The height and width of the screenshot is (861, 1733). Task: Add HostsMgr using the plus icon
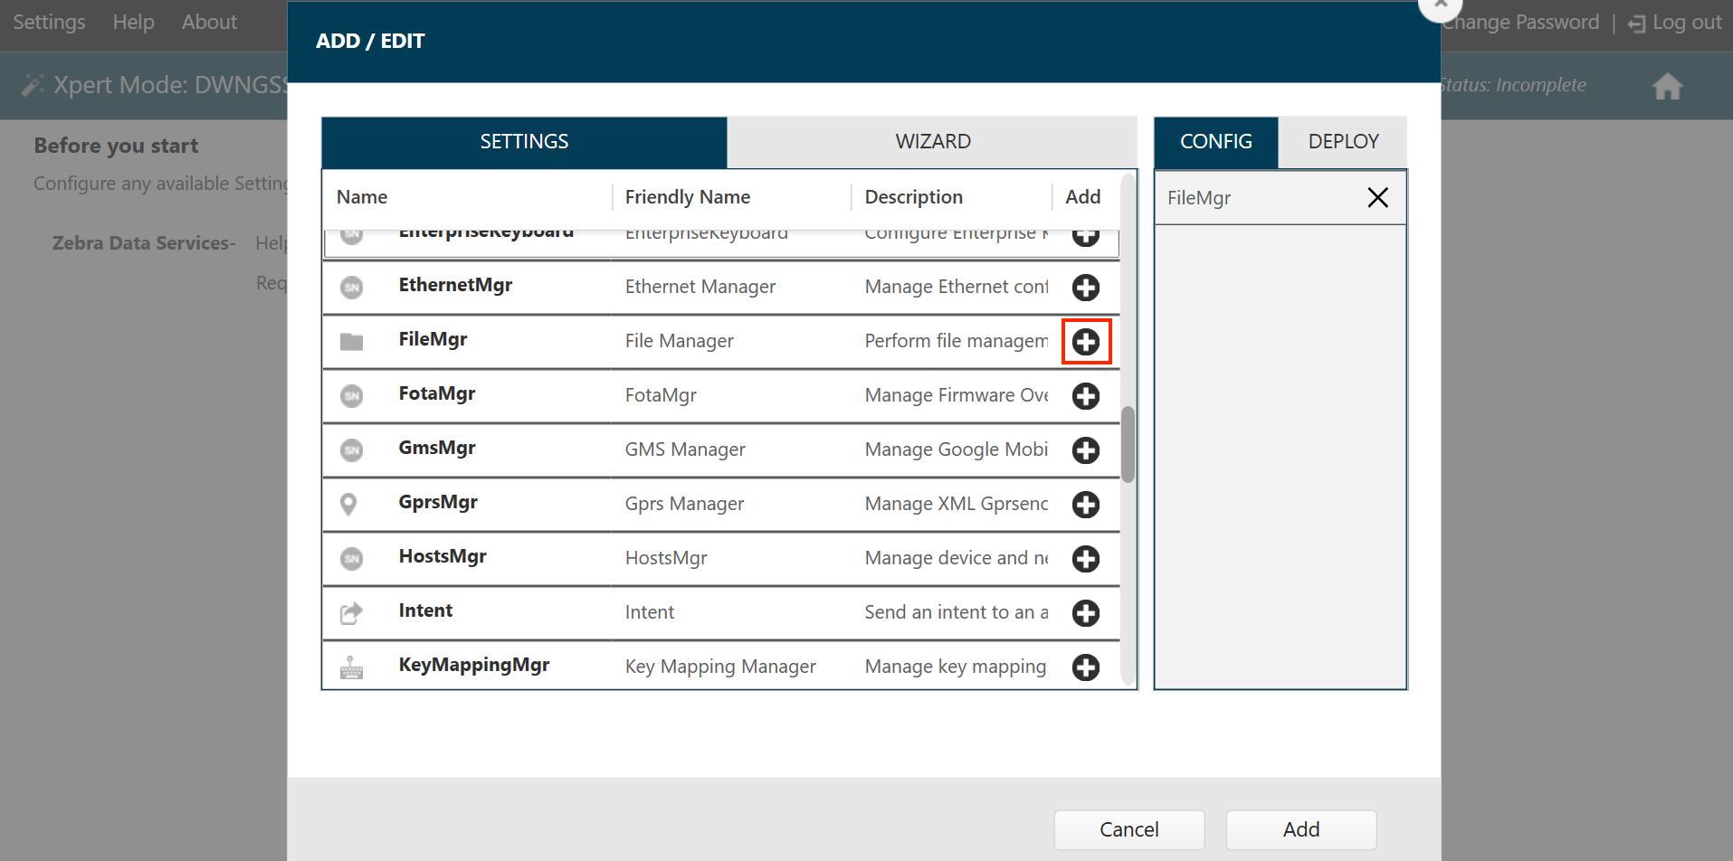pyautogui.click(x=1085, y=559)
